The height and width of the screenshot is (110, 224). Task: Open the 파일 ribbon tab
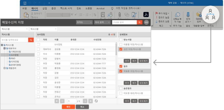coord(25,8)
